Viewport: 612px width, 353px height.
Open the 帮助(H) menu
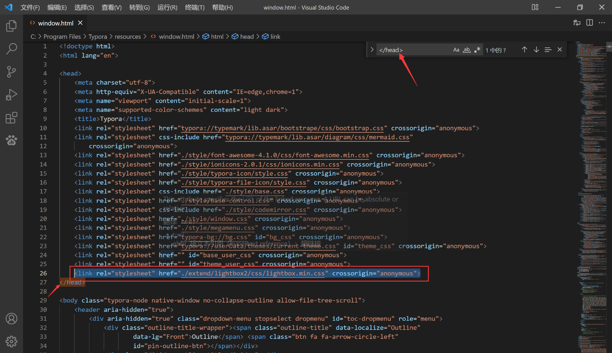tap(222, 7)
